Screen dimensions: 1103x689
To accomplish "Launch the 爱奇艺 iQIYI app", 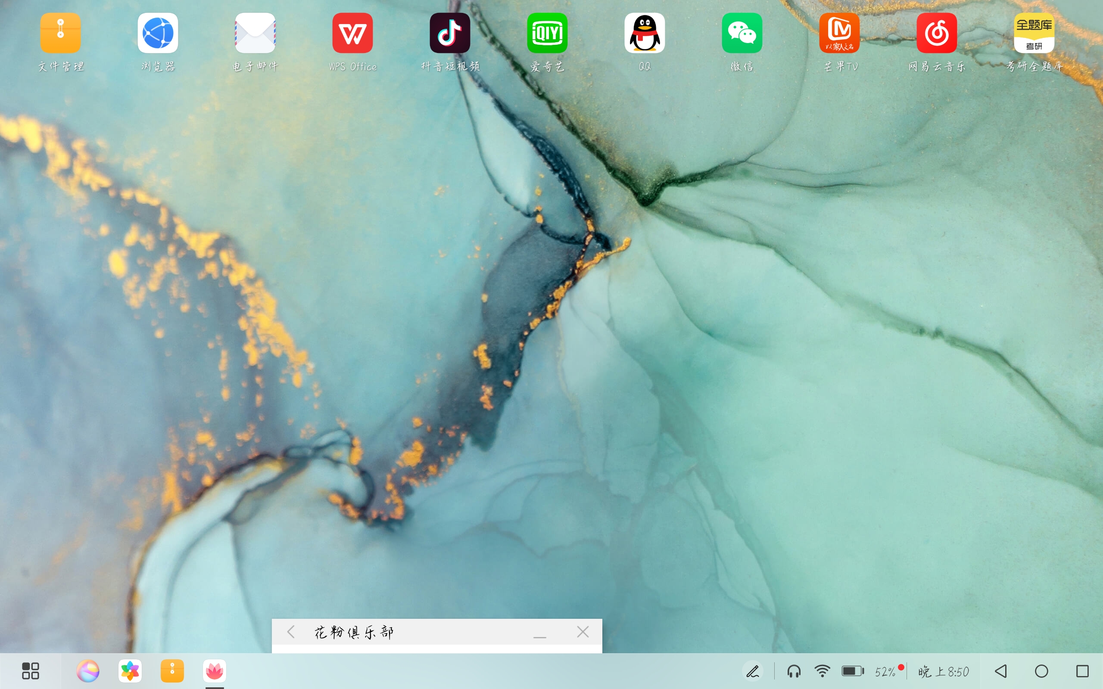I will [x=547, y=33].
